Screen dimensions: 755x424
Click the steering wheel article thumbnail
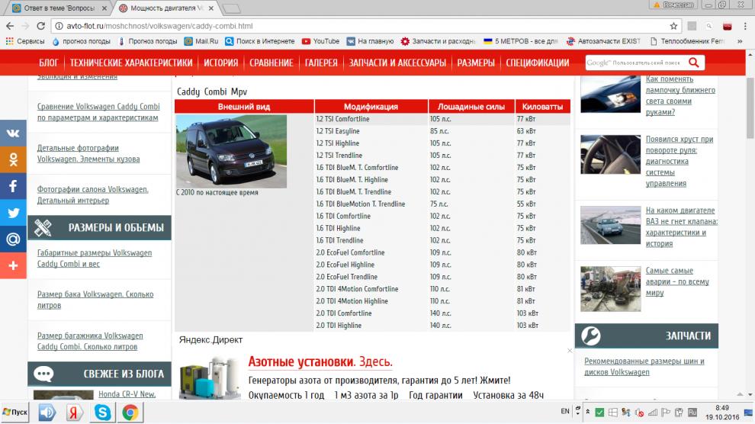coord(611,155)
